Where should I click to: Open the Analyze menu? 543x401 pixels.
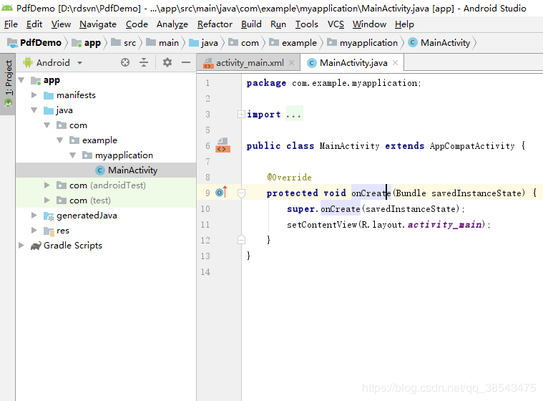[x=172, y=24]
